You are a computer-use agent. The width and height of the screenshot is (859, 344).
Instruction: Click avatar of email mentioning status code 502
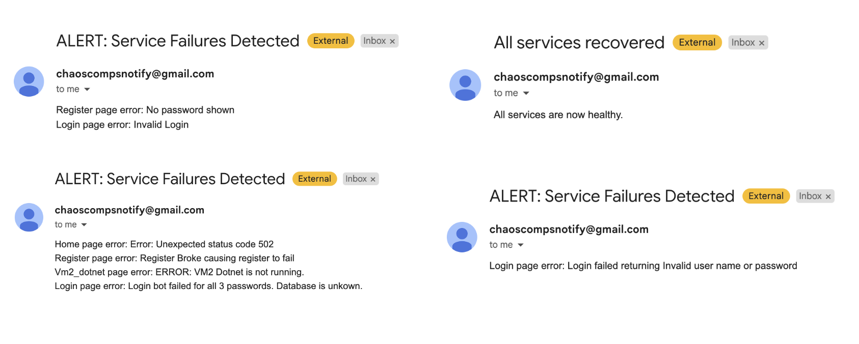click(29, 217)
